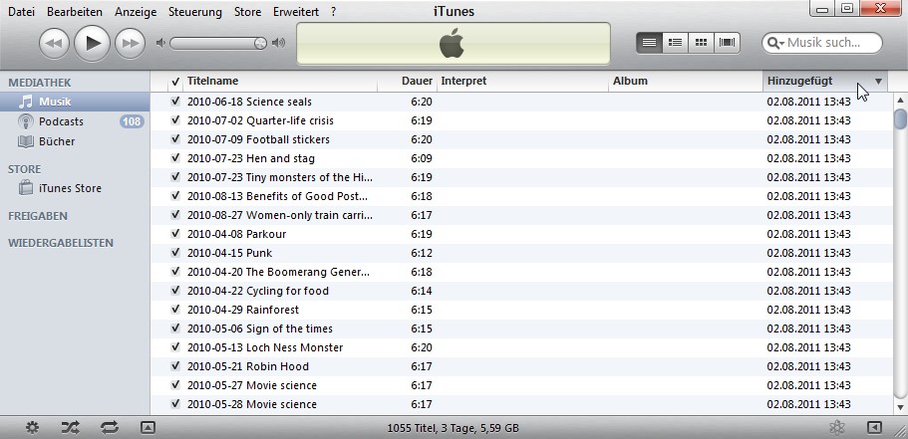The image size is (908, 439).
Task: Toggle repeat in the bottom bar
Action: (x=109, y=428)
